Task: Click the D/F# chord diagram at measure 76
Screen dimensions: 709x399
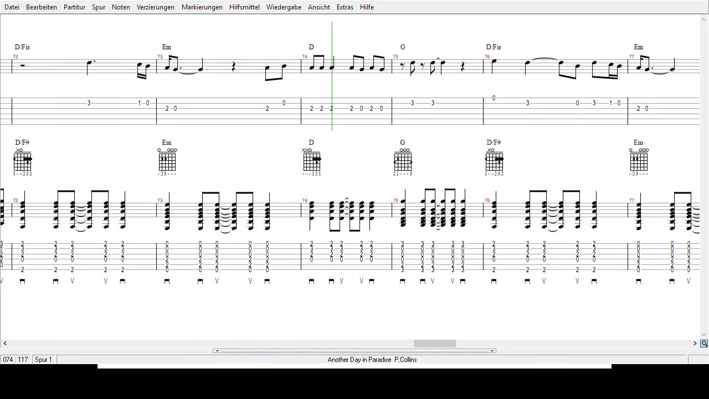Action: point(494,160)
